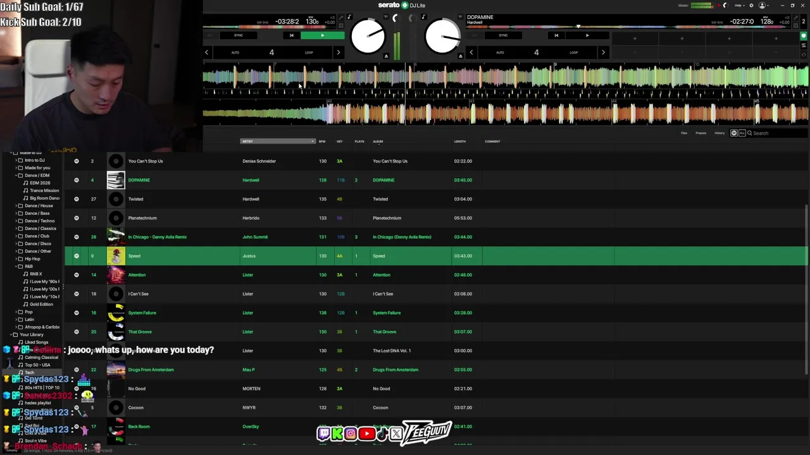Click Spotify filter icon beside search
This screenshot has width=810, height=455.
(734, 133)
